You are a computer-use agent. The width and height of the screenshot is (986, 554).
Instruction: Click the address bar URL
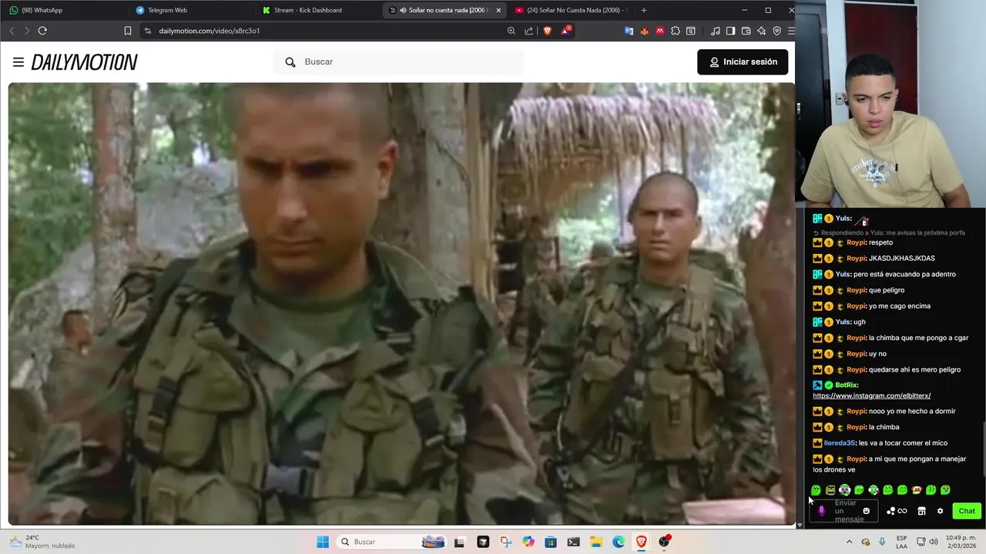coord(210,31)
